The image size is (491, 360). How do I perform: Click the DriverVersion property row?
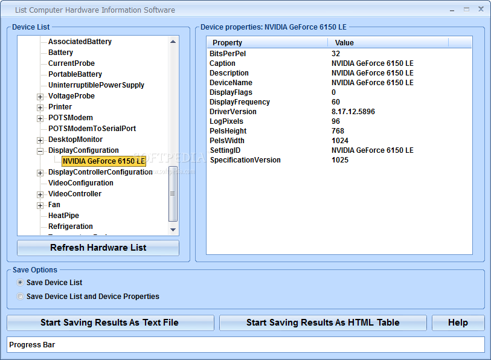[339, 112]
